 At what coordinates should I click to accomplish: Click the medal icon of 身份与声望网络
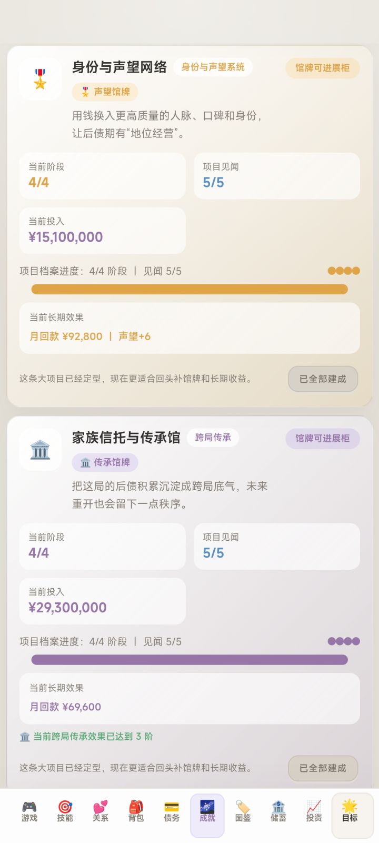click(41, 79)
